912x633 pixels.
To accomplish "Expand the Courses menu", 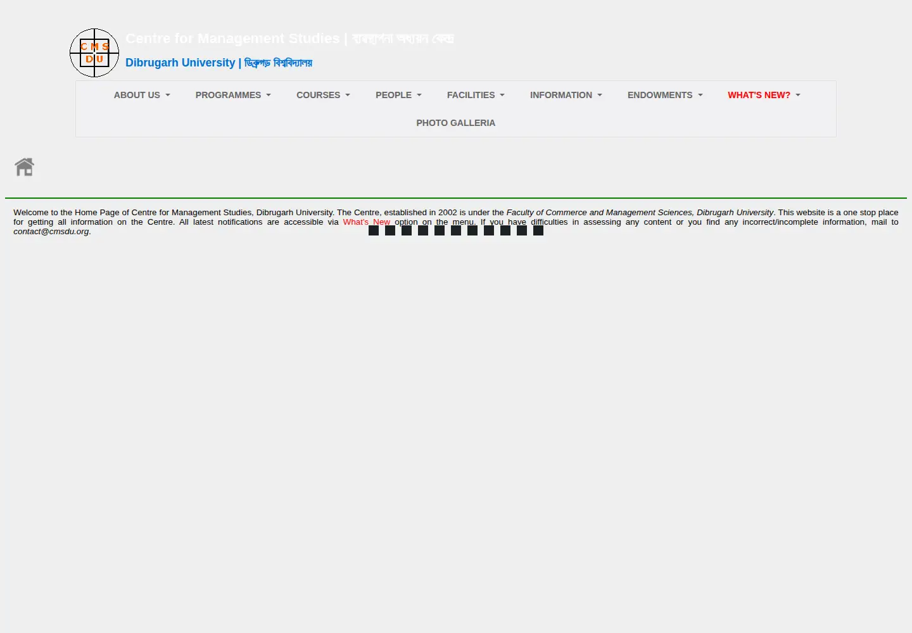I will point(323,95).
